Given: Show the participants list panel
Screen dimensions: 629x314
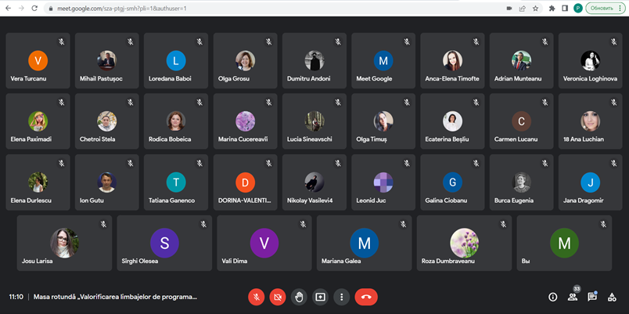Looking at the screenshot, I should pos(573,297).
